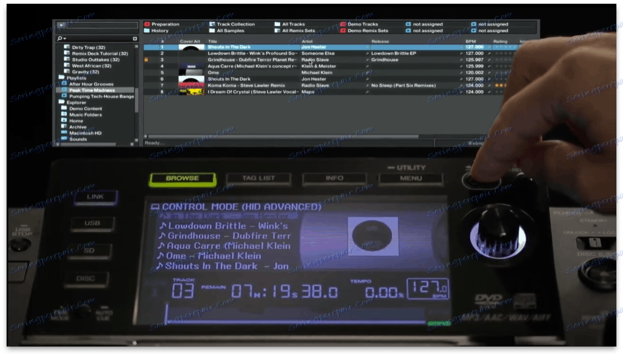Click in the browser search input field
Viewport: 623px width, 356px height.
[99, 39]
